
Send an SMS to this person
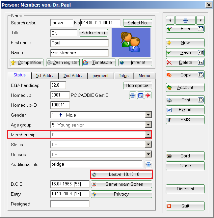(x=185, y=120)
